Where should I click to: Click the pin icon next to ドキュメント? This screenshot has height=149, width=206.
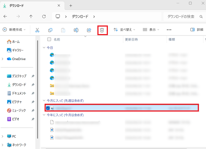click(x=33, y=93)
